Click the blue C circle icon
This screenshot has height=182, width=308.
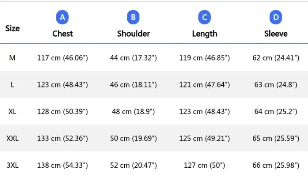[x=204, y=17]
